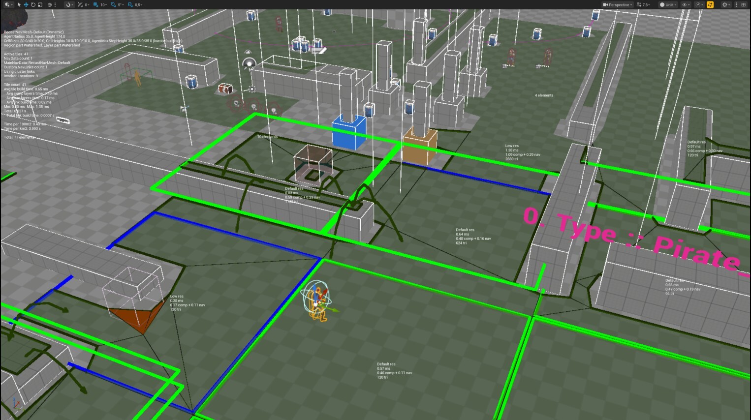This screenshot has width=751, height=420.
Task: Pick the Scale tool
Action: click(40, 5)
